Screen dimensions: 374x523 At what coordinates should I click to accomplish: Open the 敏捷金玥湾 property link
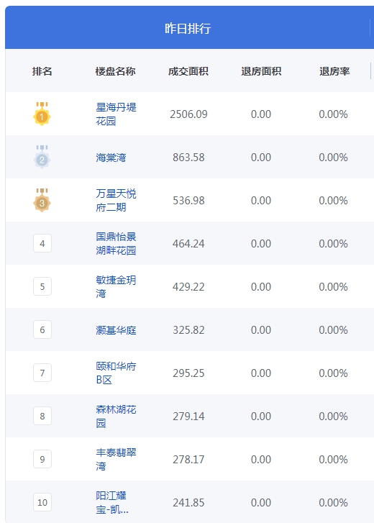[116, 286]
